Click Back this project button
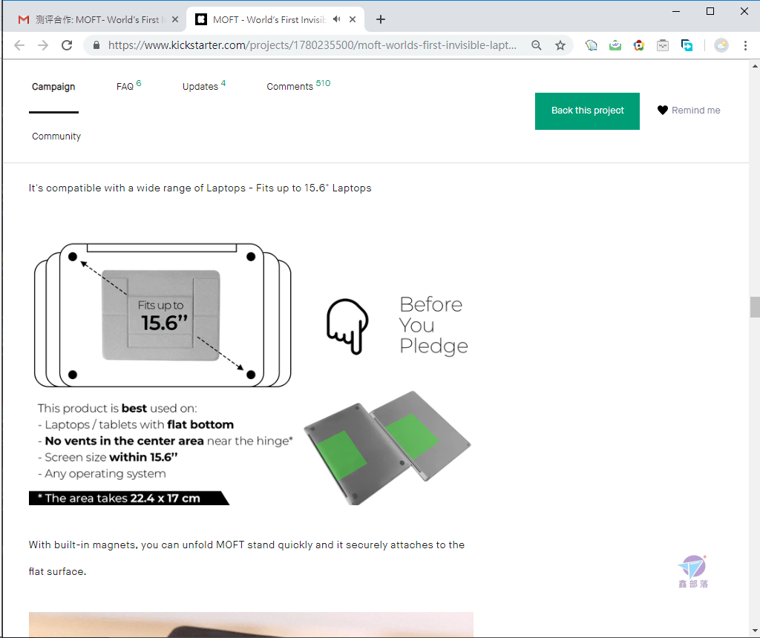Screen dimensions: 760x638 (x=588, y=111)
